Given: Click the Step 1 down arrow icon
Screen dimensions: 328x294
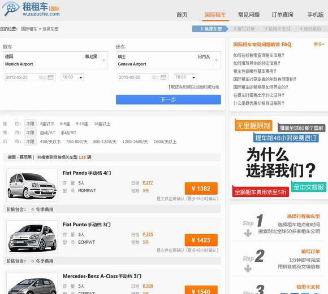Looking at the screenshot, I should pos(248,233).
